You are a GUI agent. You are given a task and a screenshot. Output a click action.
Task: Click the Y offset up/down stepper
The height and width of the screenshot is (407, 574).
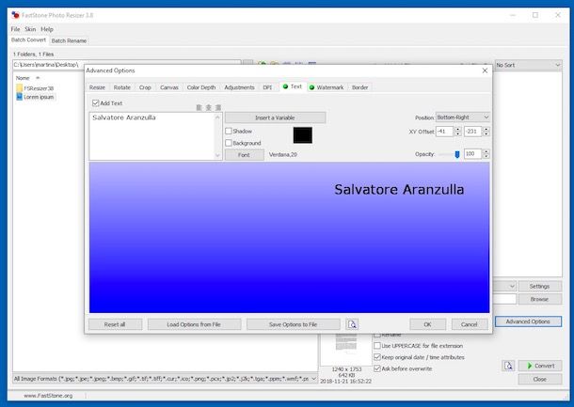coord(486,132)
